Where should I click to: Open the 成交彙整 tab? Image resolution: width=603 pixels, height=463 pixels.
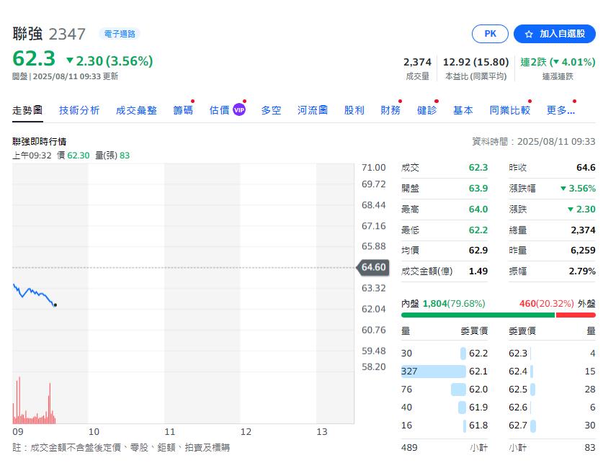136,110
